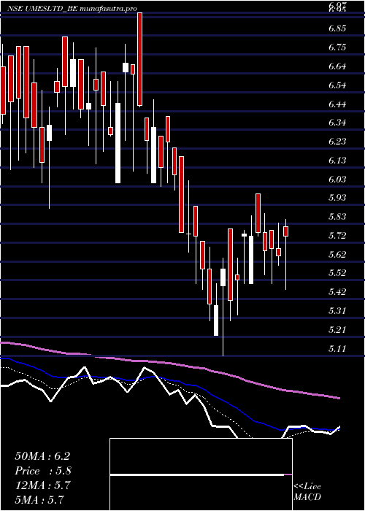Click the NSE UMESLTD_BE chart title
The height and width of the screenshot is (511, 365).
72,9
